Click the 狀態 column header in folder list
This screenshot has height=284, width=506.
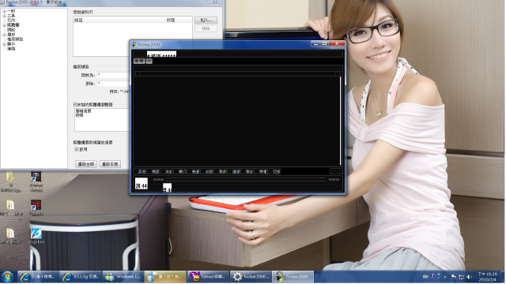177,20
